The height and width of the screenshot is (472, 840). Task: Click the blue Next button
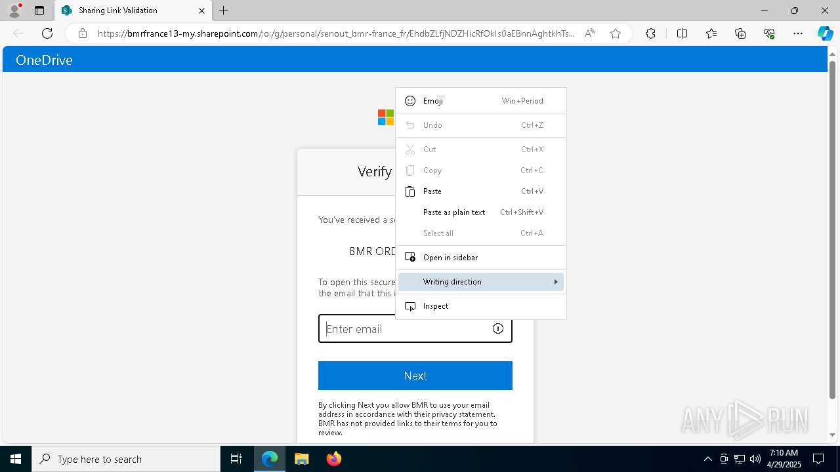(x=415, y=376)
